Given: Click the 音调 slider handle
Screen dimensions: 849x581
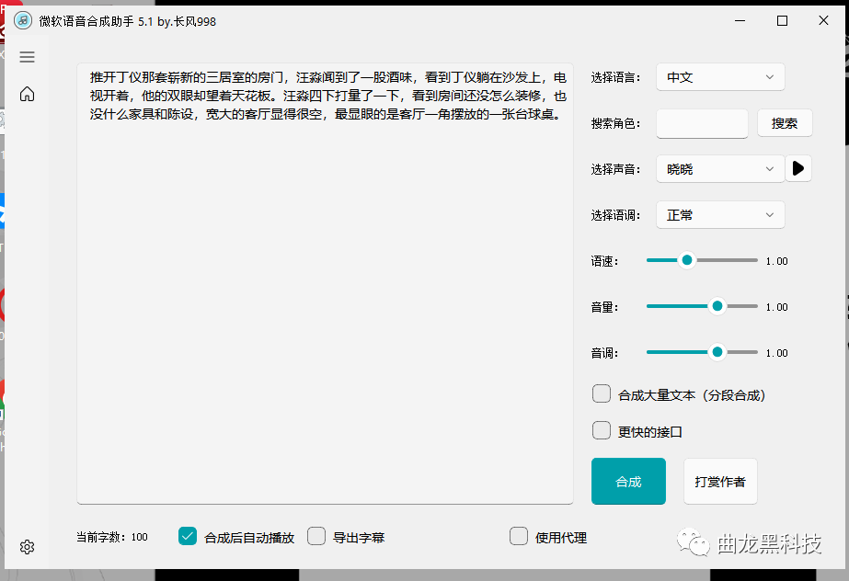Looking at the screenshot, I should click(x=717, y=352).
